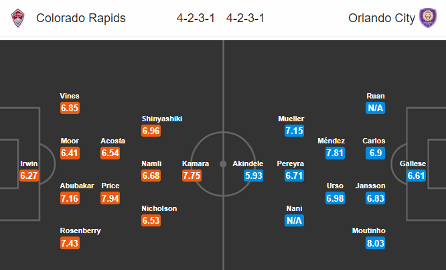Click player name Méndez
Viewport: 446px width, 270px height.
click(331, 141)
